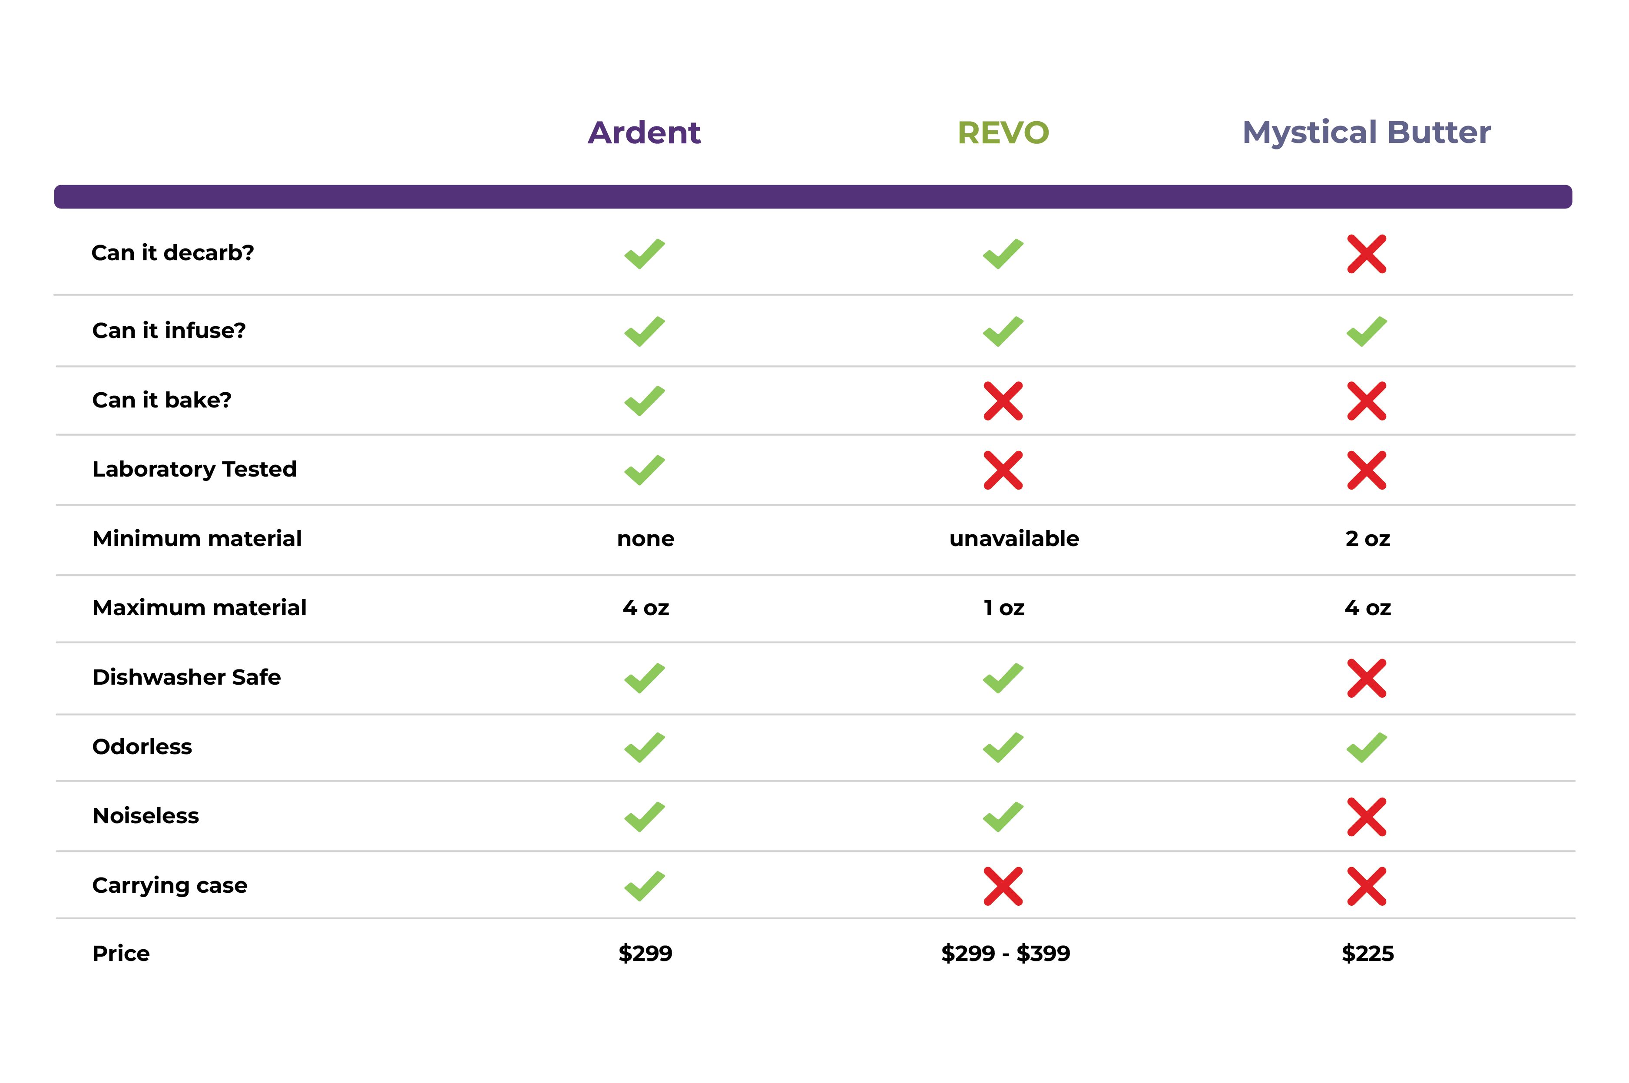Click Ardent's green check for decarb

644,254
